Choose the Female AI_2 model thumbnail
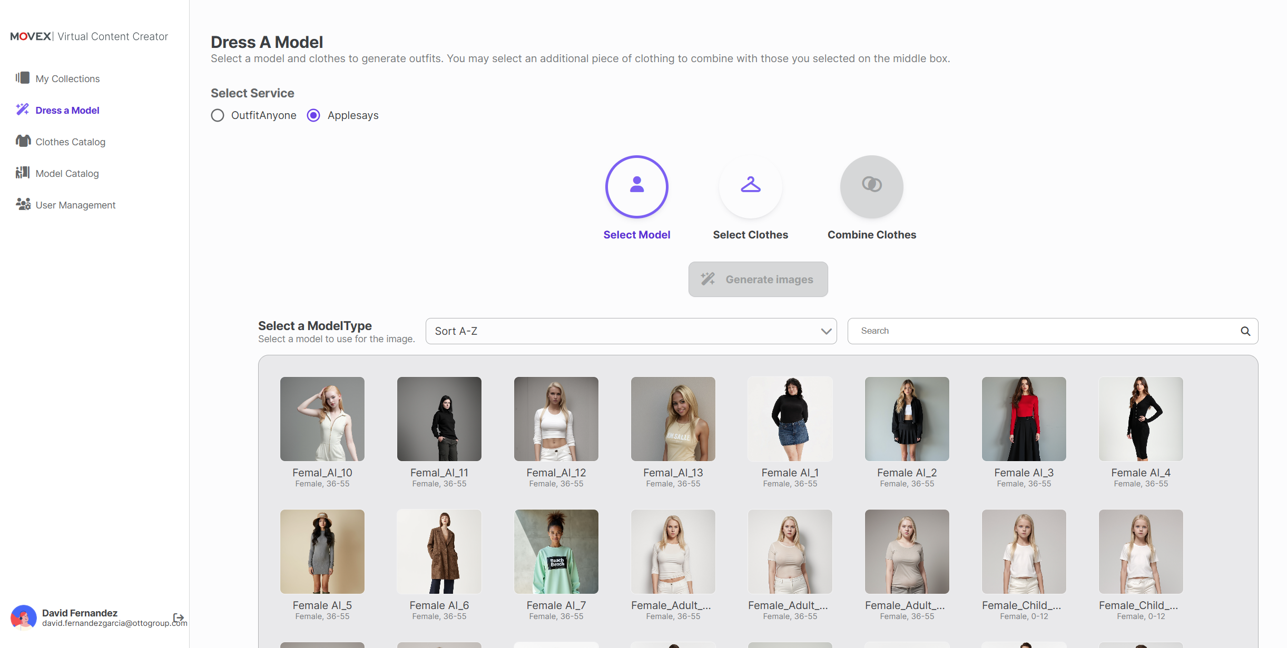The height and width of the screenshot is (648, 1287). click(907, 419)
